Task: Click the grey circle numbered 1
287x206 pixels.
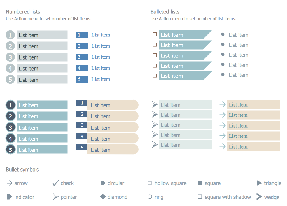Action: click(10, 35)
